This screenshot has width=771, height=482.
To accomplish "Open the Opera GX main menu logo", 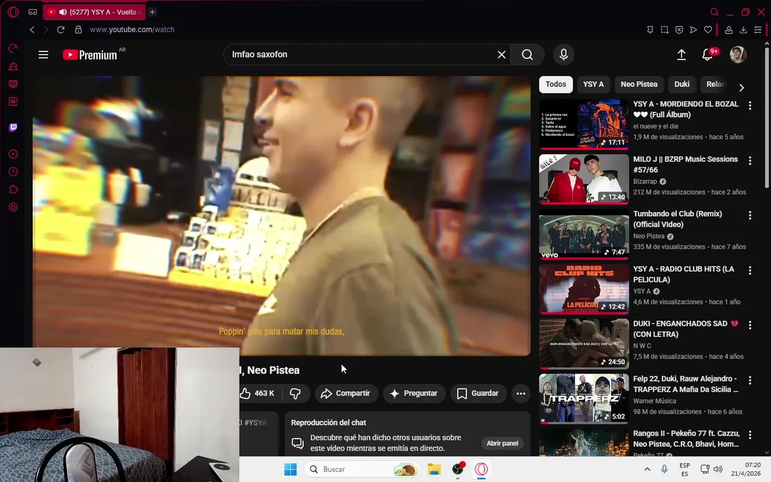I will 13,12.
